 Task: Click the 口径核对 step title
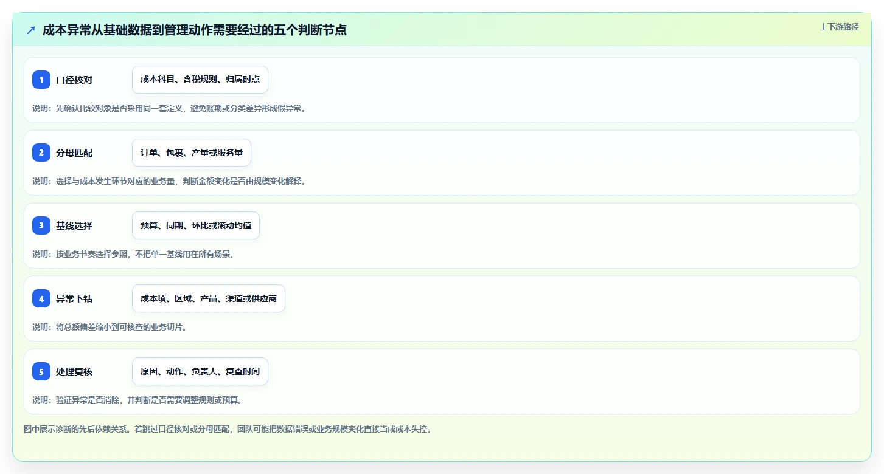tap(74, 80)
